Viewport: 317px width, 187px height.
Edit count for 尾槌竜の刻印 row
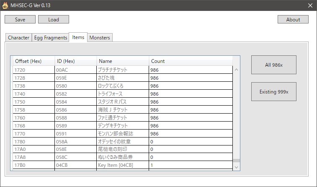click(191, 149)
